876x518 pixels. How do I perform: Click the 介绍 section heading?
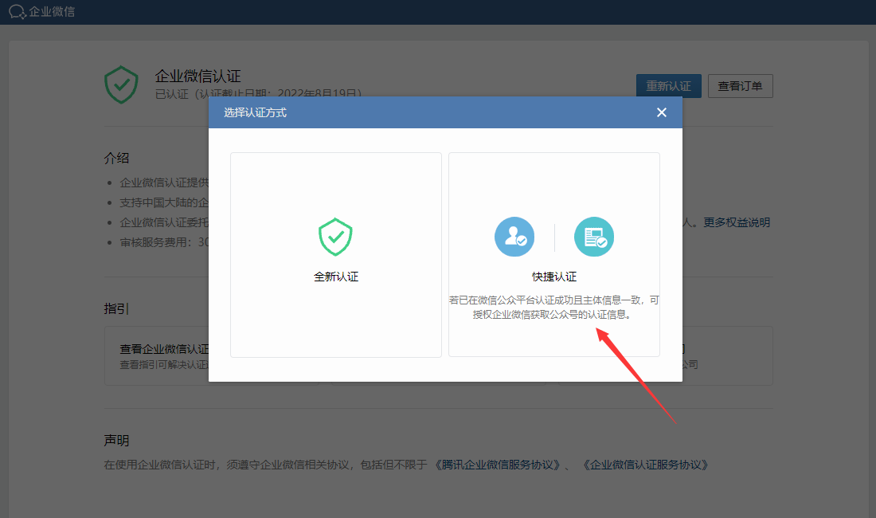116,158
